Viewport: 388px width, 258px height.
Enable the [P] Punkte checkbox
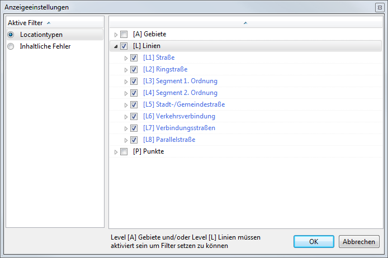click(124, 152)
